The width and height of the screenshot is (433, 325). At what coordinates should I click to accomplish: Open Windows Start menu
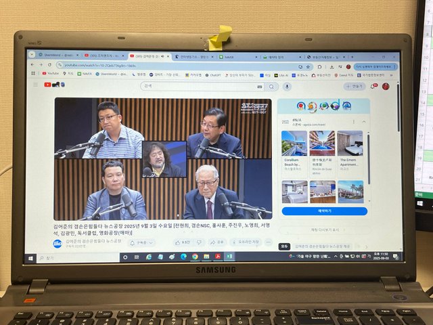[x=30, y=258]
